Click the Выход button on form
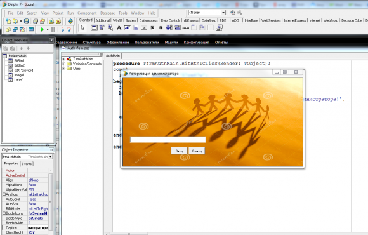Viewport: 368px width, 235px height. [197, 151]
